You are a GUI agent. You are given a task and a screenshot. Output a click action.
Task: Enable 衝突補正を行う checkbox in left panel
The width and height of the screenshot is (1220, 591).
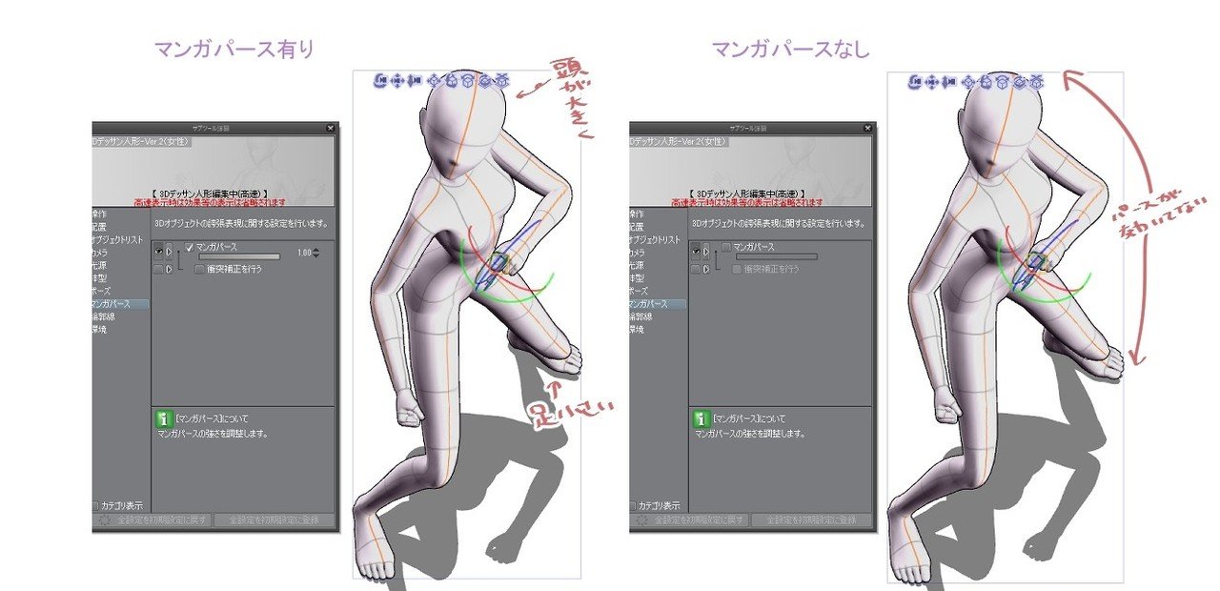pos(199,269)
